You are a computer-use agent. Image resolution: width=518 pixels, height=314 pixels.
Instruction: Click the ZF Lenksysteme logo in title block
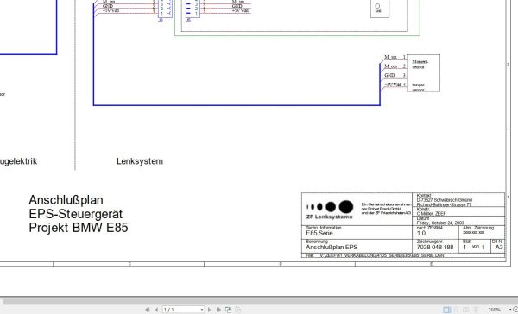pos(330,210)
